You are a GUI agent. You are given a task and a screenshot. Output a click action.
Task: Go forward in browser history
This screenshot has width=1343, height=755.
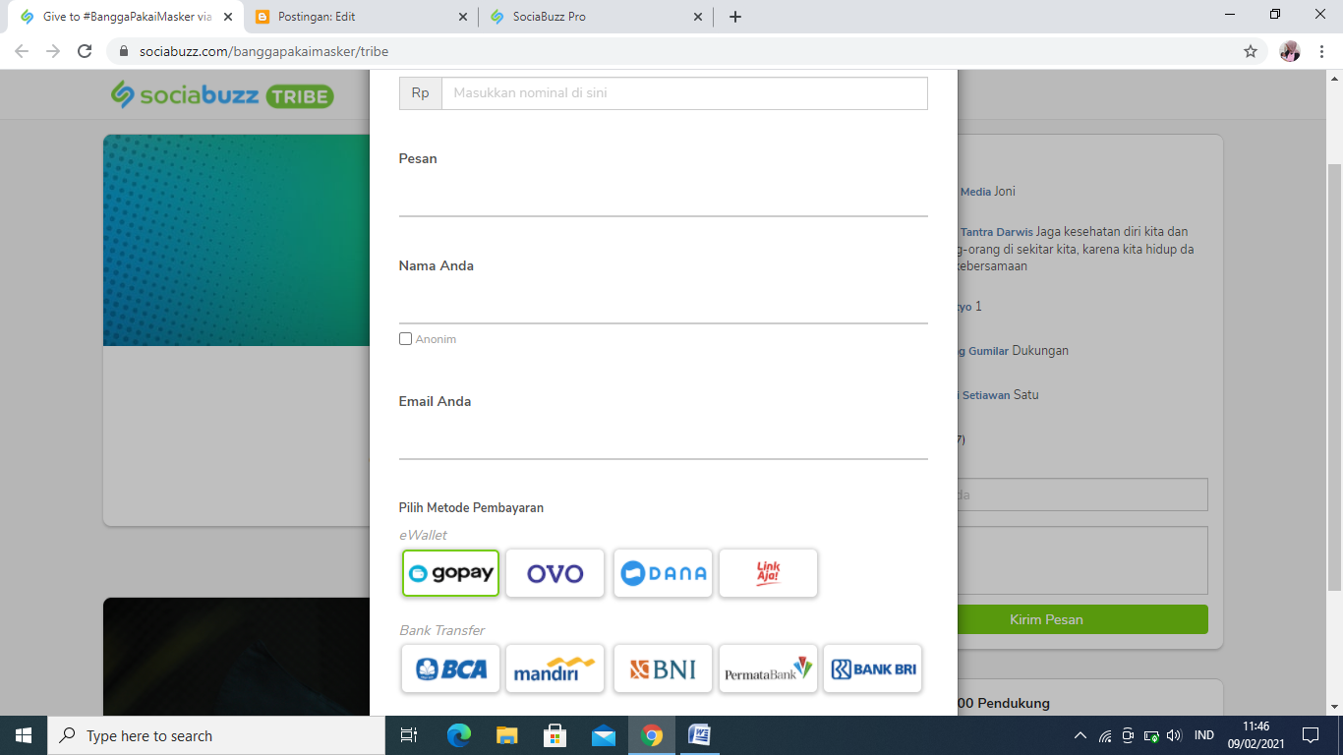53,51
